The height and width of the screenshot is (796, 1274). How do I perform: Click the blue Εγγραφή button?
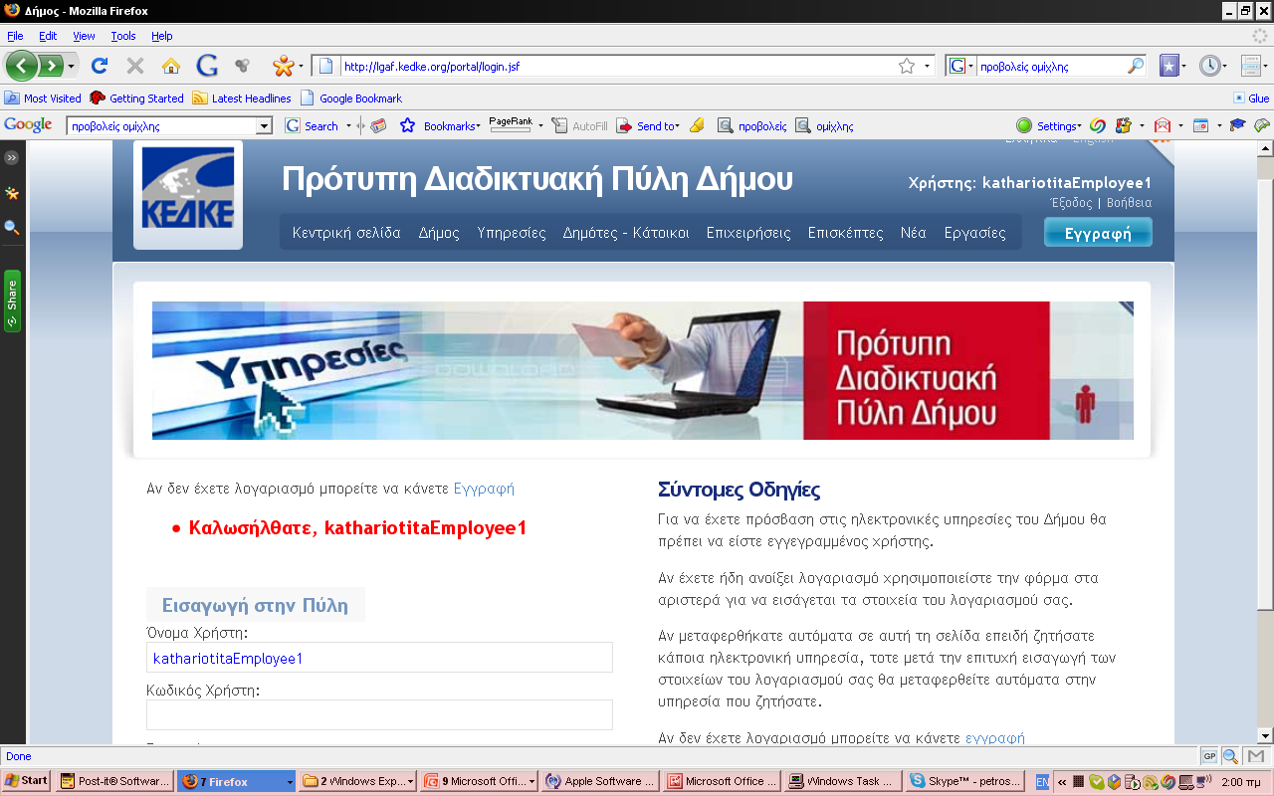pyautogui.click(x=1098, y=233)
